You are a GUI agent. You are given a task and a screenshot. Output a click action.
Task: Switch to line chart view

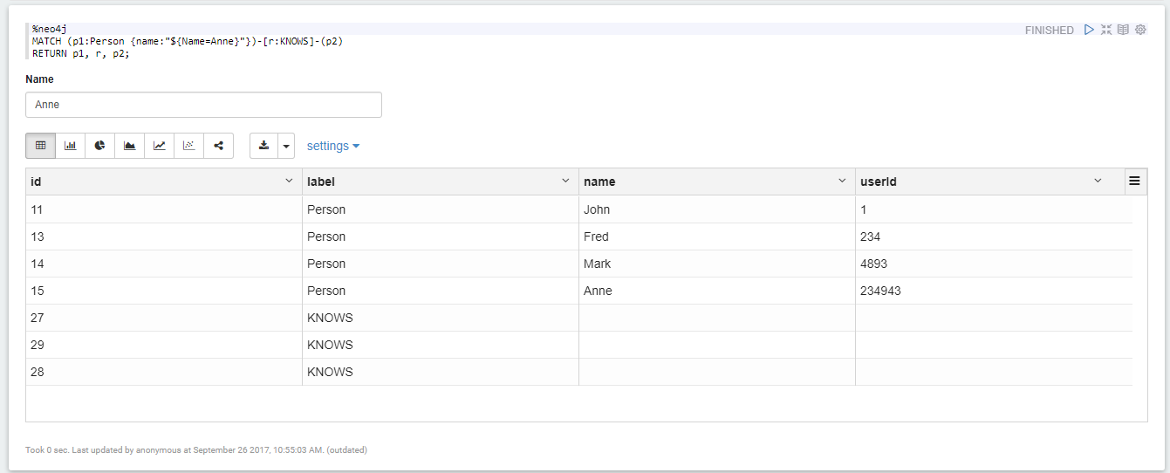click(159, 146)
